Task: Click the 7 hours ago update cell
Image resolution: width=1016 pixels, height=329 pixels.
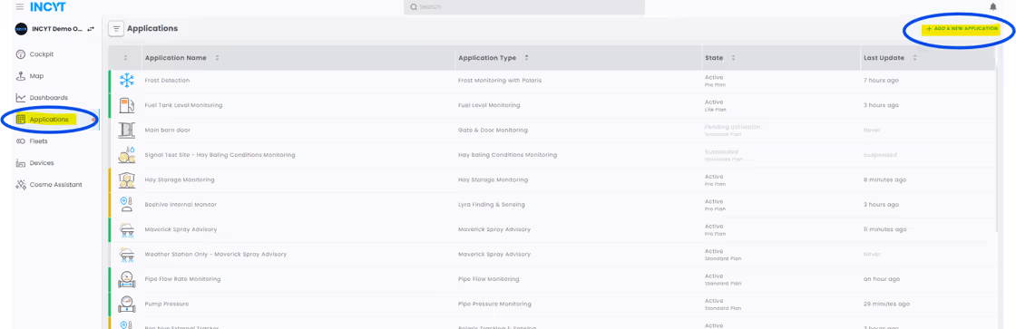Action: pos(881,81)
